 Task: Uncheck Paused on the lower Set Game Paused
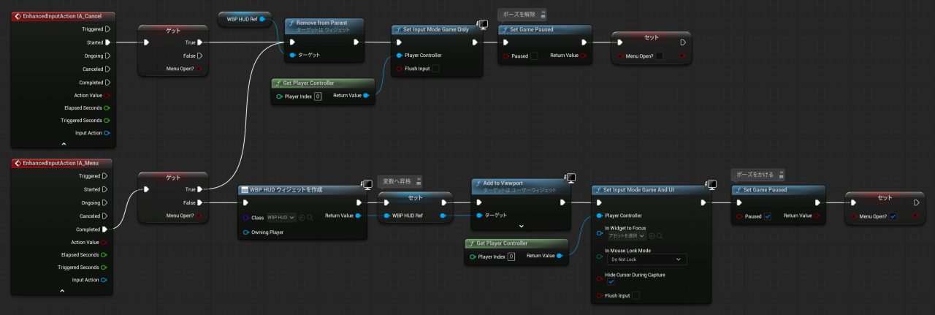768,216
